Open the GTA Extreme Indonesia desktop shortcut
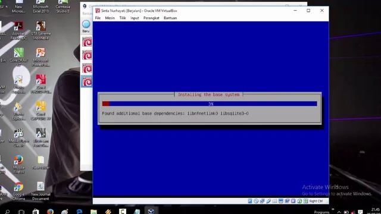Screen dimensions: 381x214 41,30
